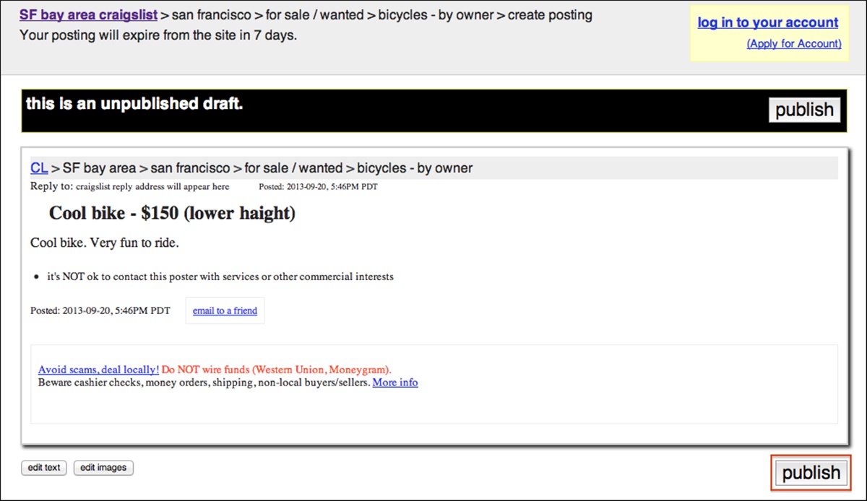Click the Avoid scams, deal locally link
Image resolution: width=867 pixels, height=501 pixels.
pos(98,370)
